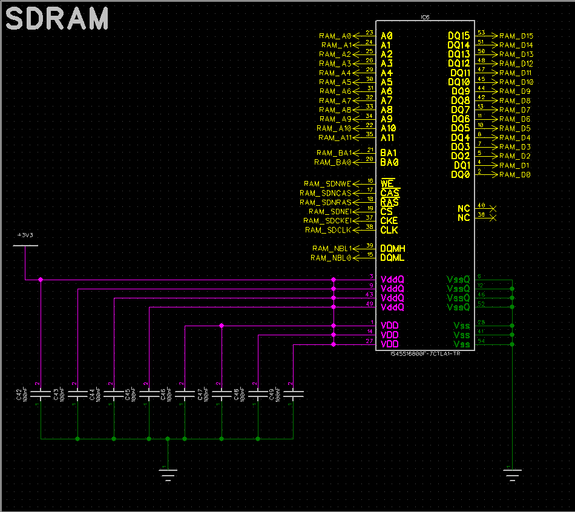
Task: Select the RAM_SDNRAS net label
Action: coord(326,203)
